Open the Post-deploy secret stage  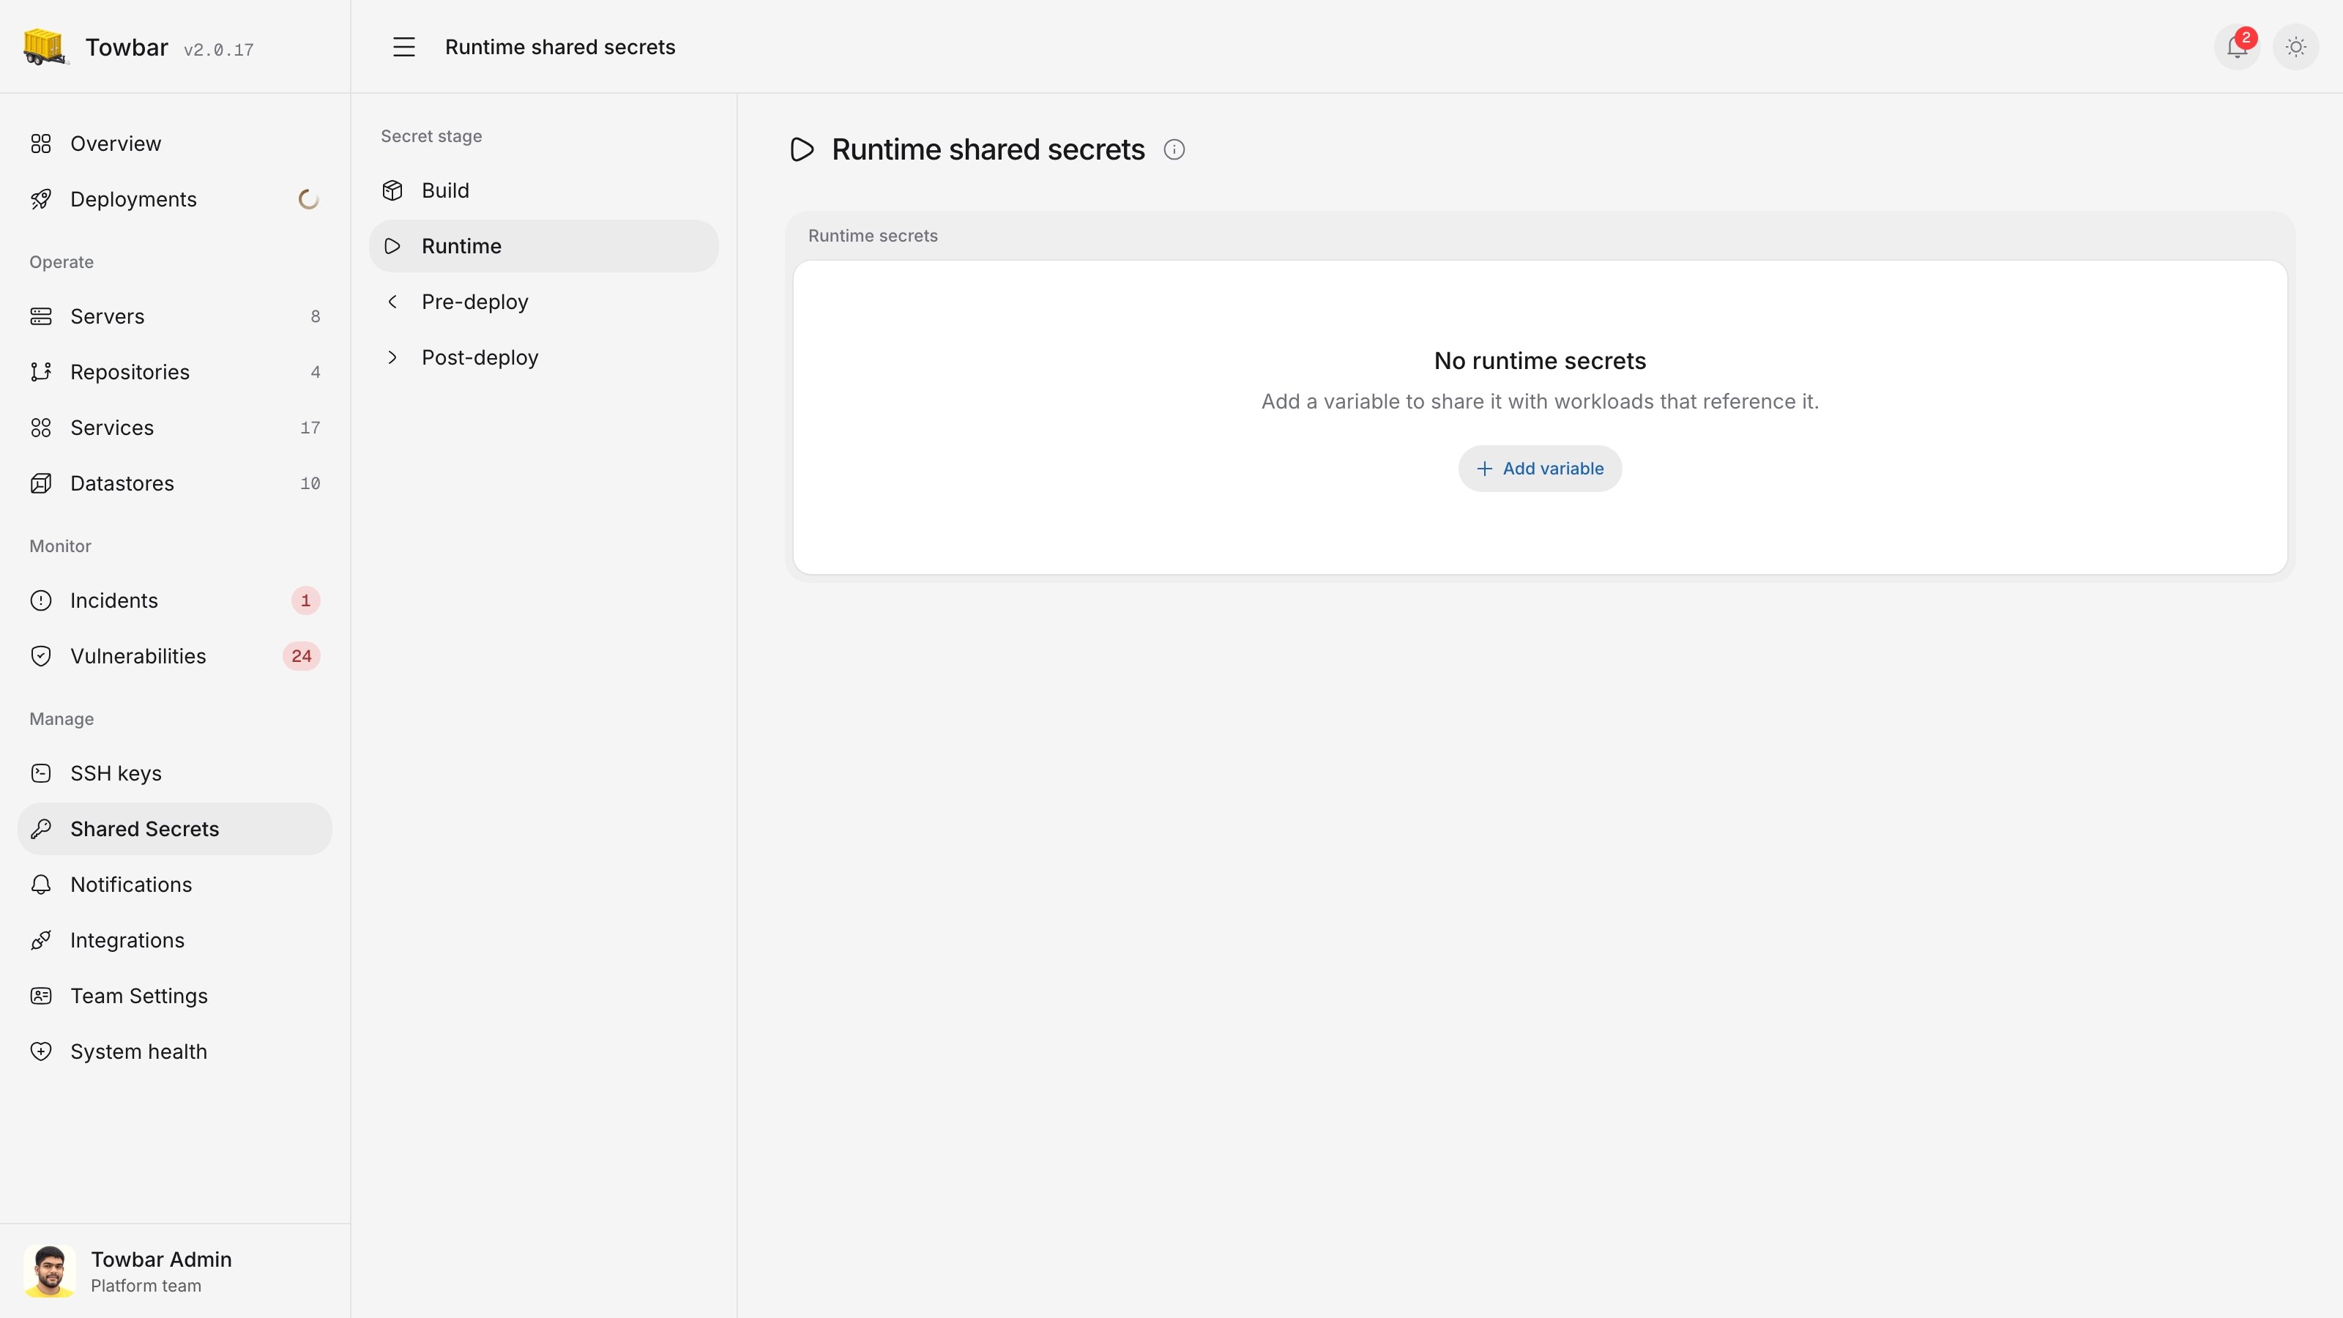(x=544, y=357)
